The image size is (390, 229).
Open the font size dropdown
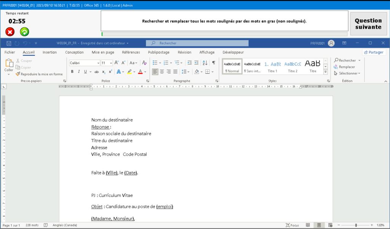pos(111,63)
